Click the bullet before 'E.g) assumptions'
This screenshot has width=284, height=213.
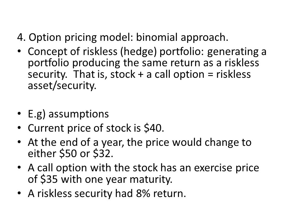tap(19, 114)
